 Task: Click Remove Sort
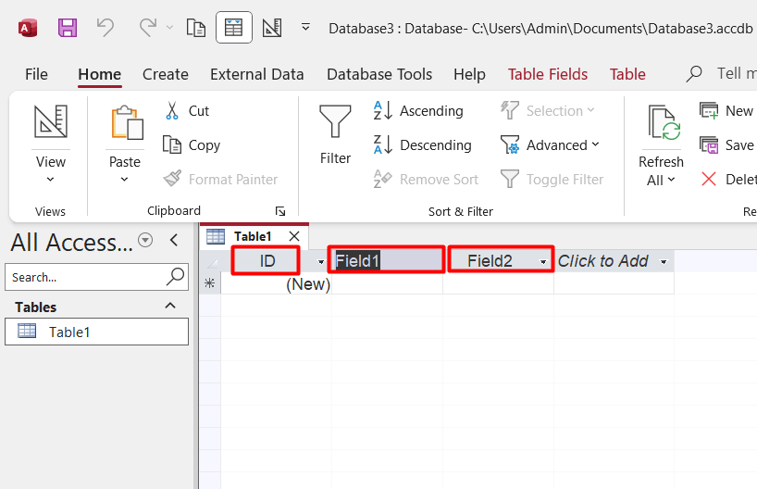tap(426, 180)
